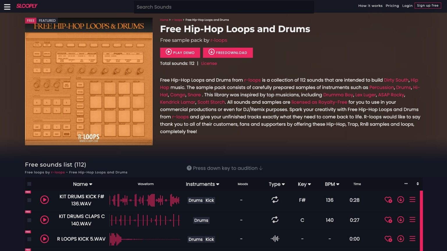Screen dimensions: 447x251
Task: Add KIT DRUMS KICK F# to favorites
Action: 389,200
